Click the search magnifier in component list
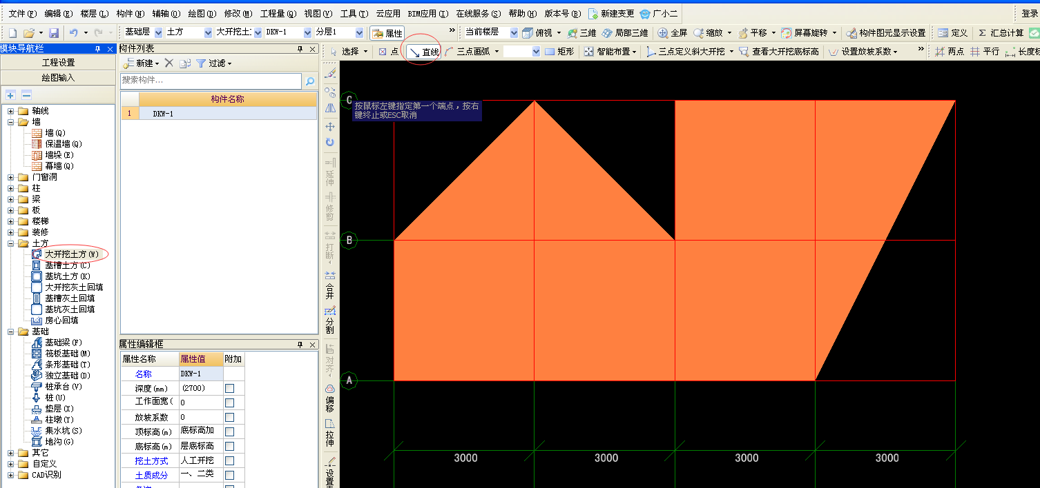 (310, 81)
